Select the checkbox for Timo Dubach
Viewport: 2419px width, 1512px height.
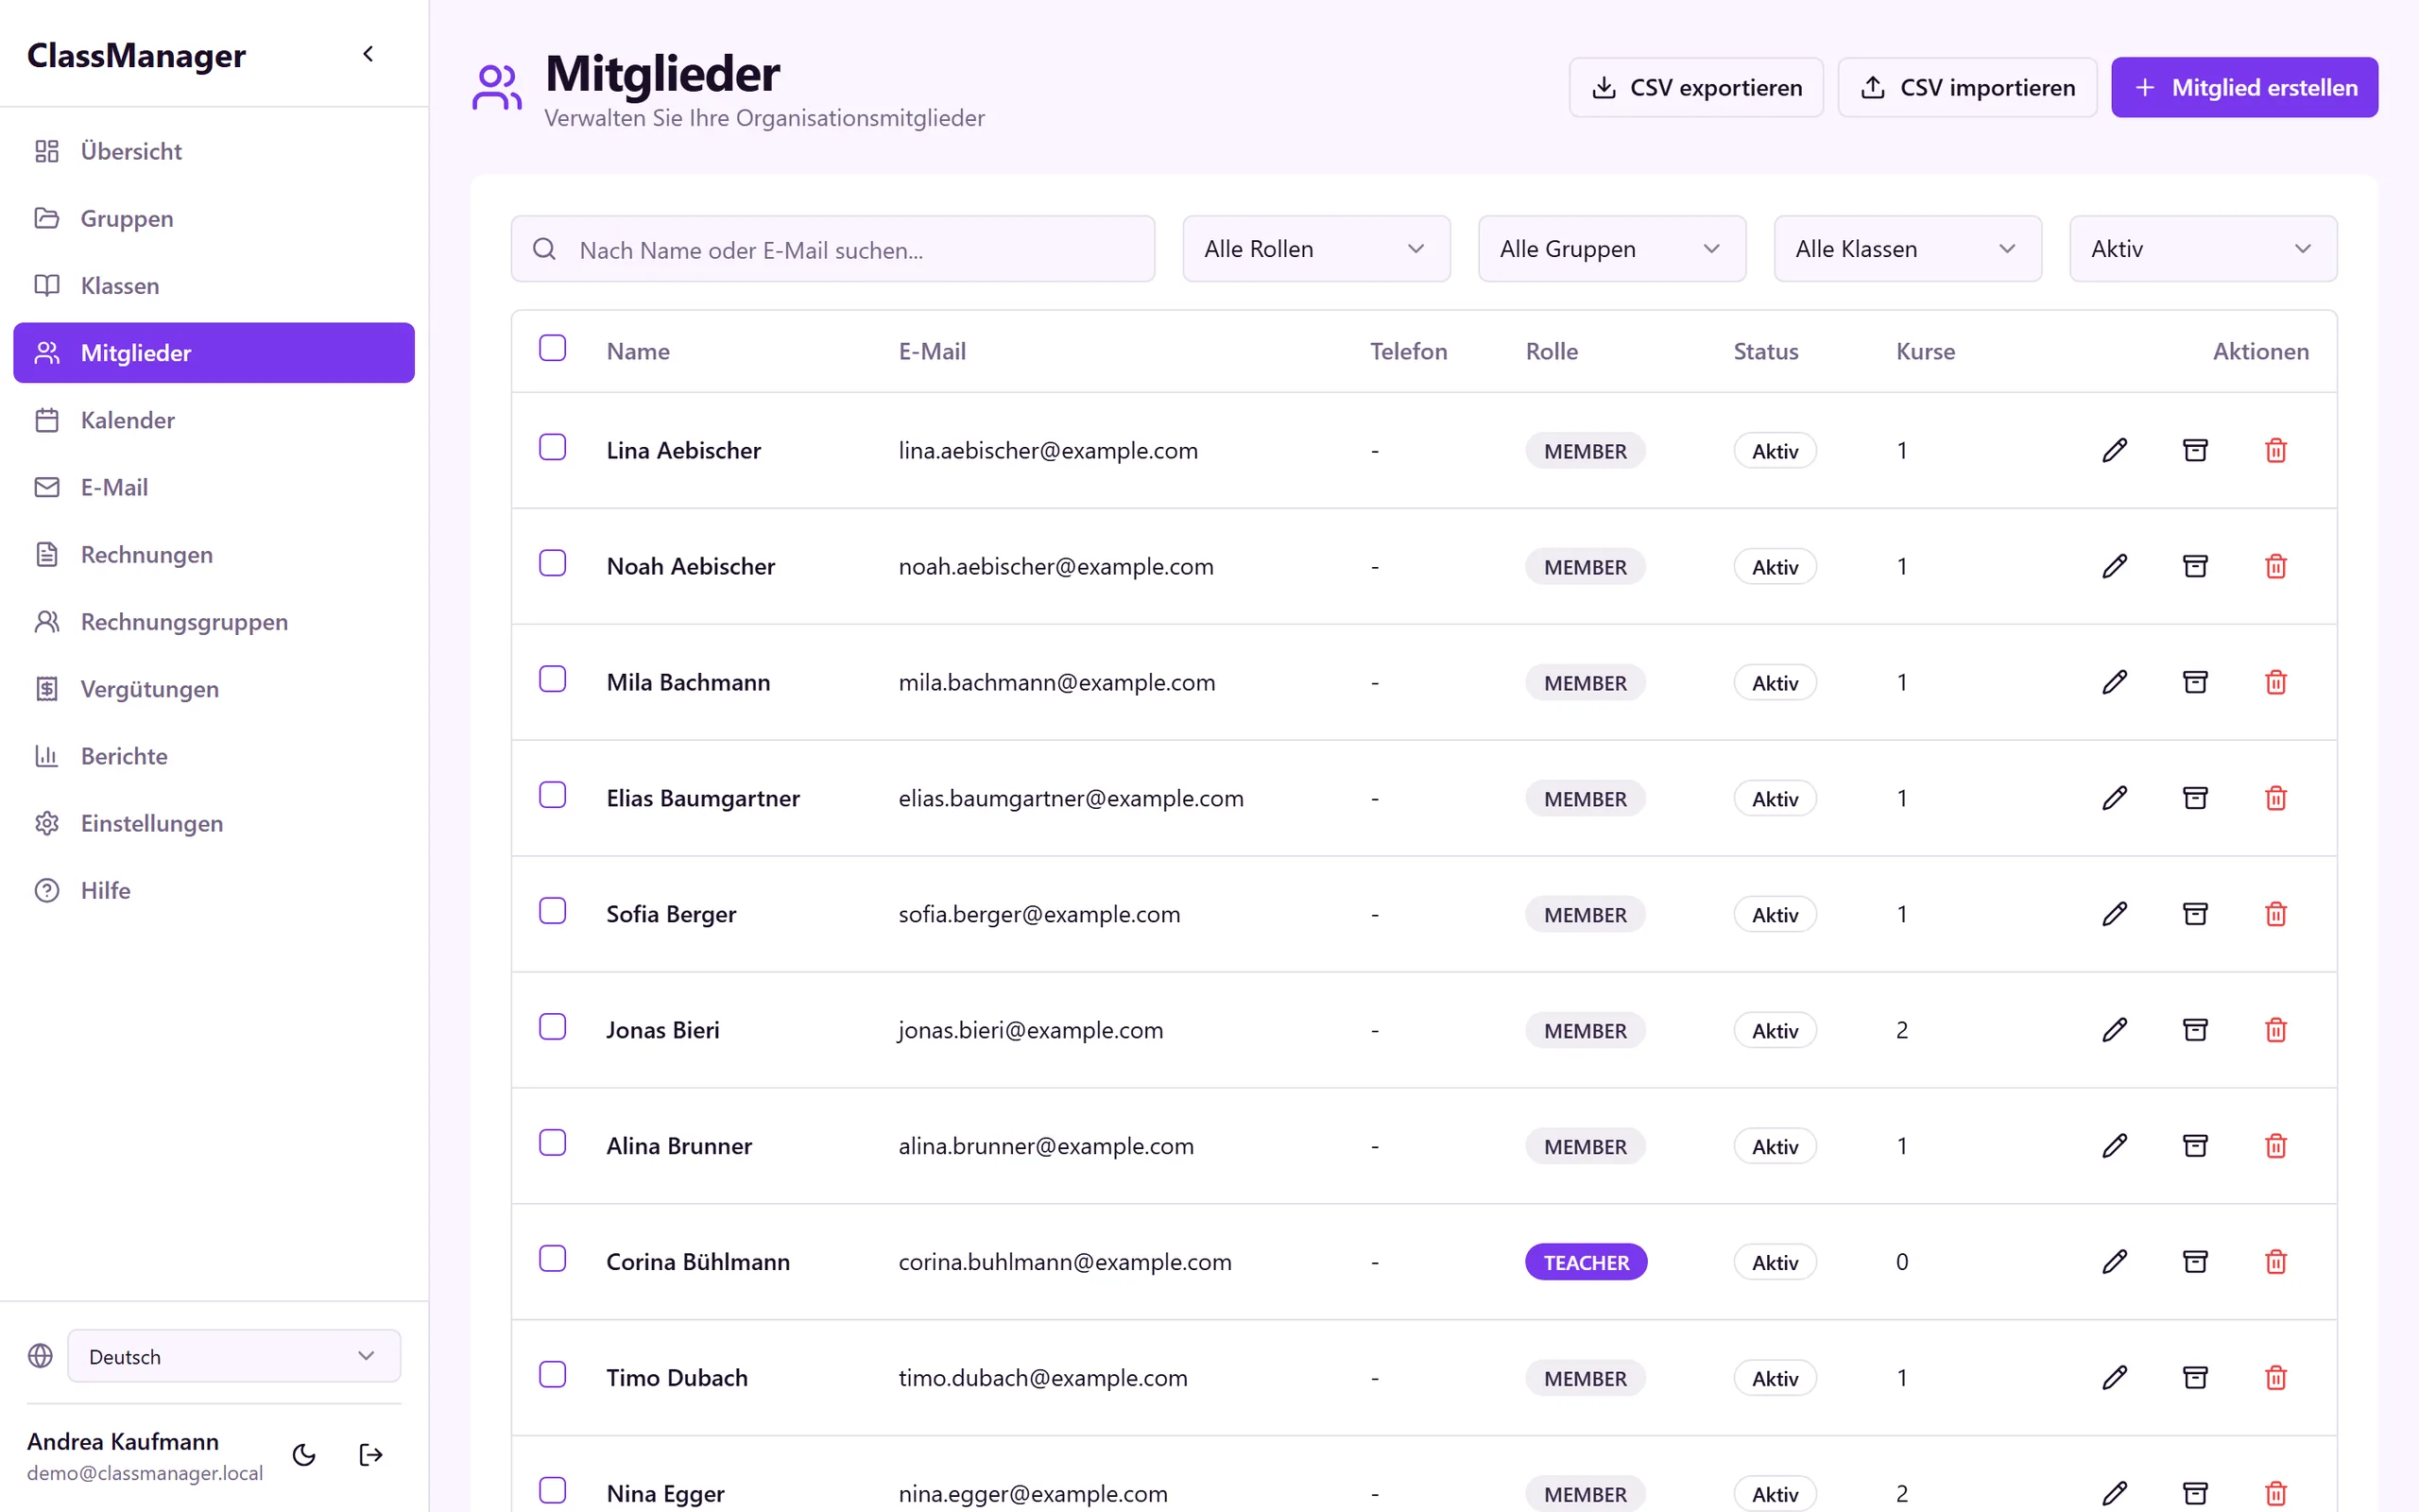pyautogui.click(x=553, y=1375)
